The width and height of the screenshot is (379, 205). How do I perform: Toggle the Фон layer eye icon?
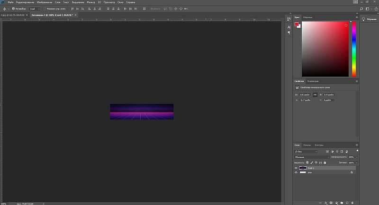297,172
